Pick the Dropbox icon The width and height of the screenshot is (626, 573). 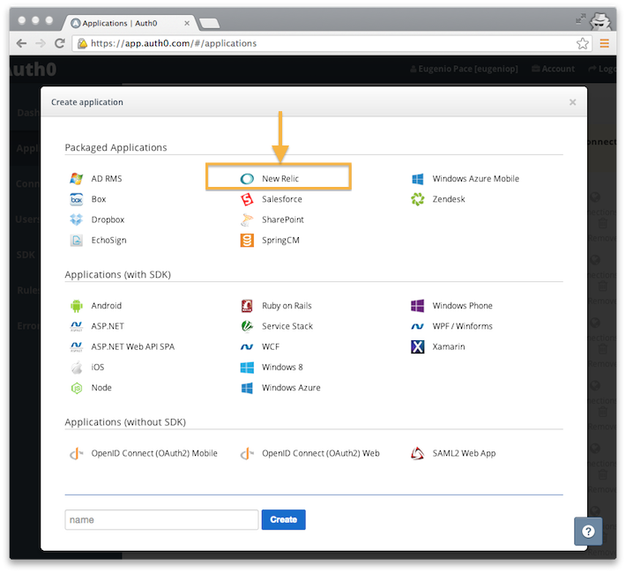click(x=76, y=220)
